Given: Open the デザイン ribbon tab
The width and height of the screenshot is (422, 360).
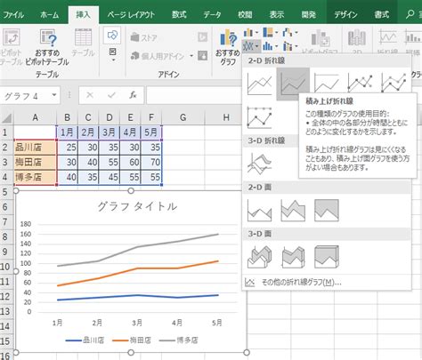Looking at the screenshot, I should (345, 14).
